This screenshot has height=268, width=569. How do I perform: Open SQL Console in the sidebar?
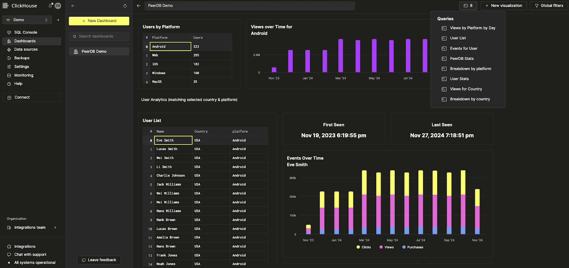[26, 32]
